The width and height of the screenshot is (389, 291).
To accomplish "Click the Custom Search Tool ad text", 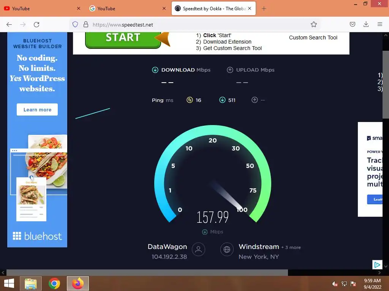I will (x=313, y=38).
